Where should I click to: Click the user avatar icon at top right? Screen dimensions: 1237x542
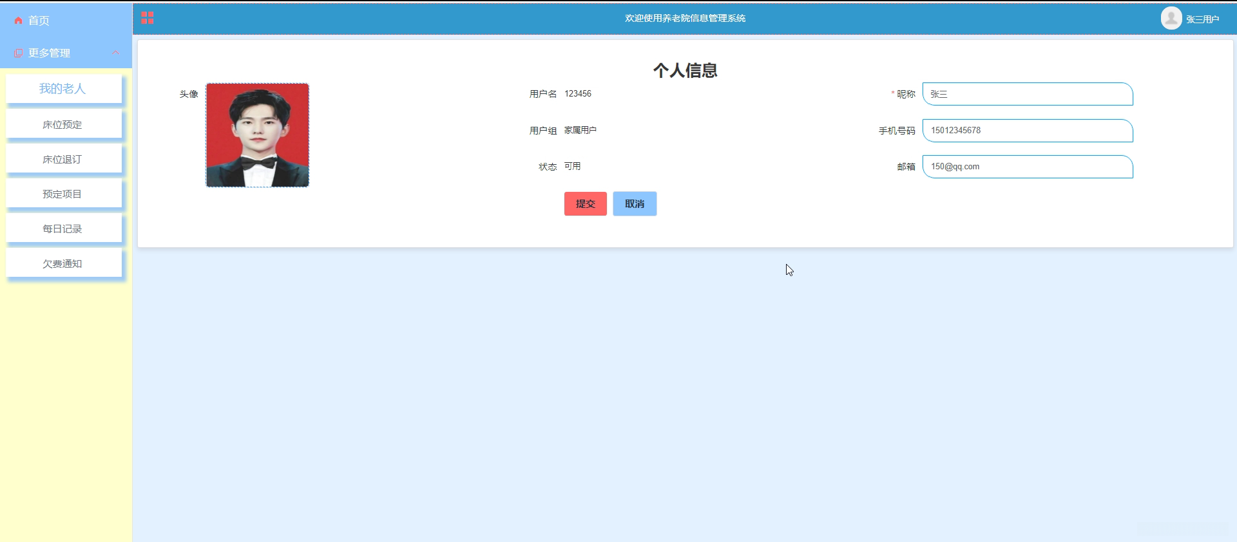[1171, 18]
